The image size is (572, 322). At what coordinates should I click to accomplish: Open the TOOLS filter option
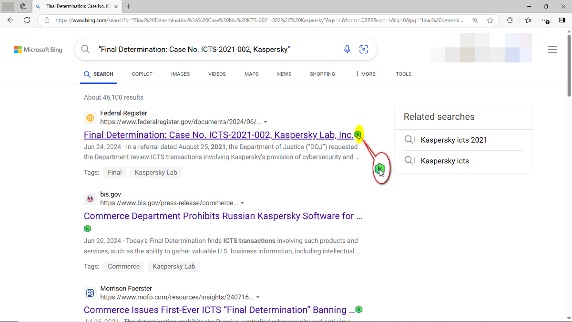[x=403, y=74]
